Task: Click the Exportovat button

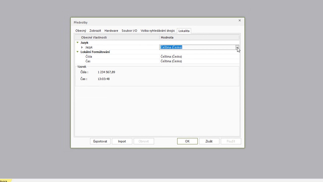Action: click(100, 141)
